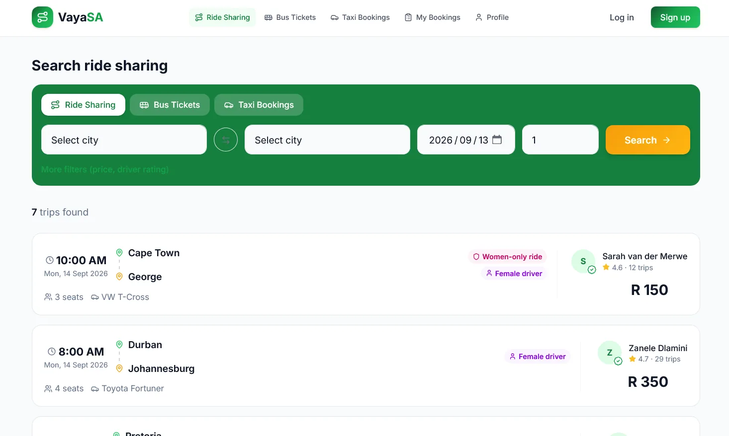Click the car icon beside Toyota Fortuner
Image resolution: width=729 pixels, height=436 pixels.
(x=95, y=388)
